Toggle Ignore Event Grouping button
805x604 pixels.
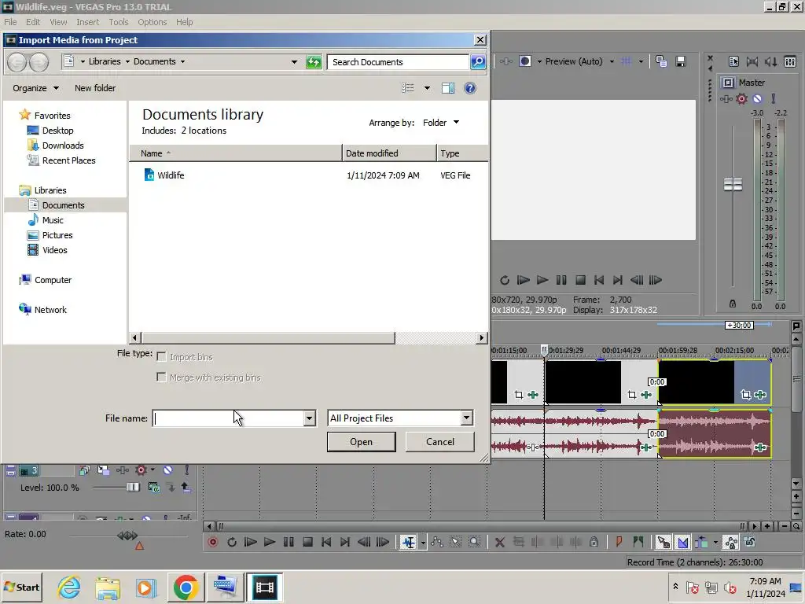[750, 542]
